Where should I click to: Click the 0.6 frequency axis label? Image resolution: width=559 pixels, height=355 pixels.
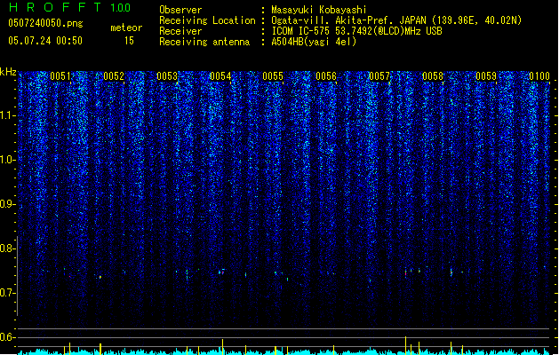coord(7,337)
